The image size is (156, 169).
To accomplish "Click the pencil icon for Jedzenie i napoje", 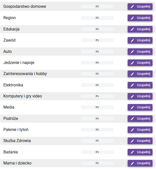I will pyautogui.click(x=132, y=63).
